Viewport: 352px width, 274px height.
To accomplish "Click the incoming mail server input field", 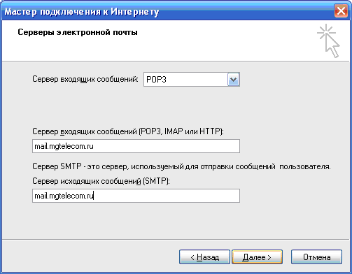I will point(136,146).
